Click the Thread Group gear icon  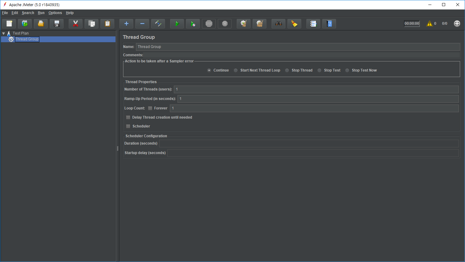pos(11,39)
